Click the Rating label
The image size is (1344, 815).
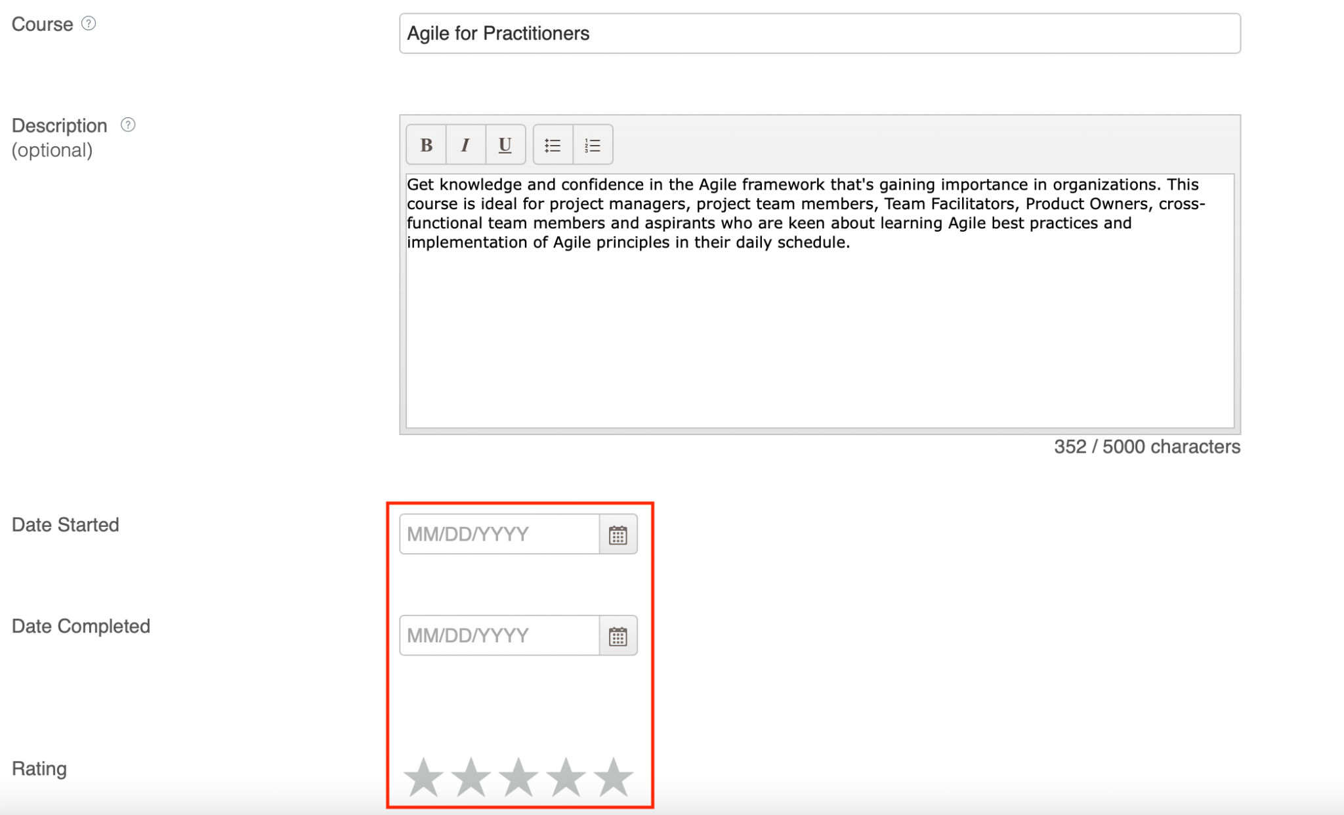tap(39, 768)
